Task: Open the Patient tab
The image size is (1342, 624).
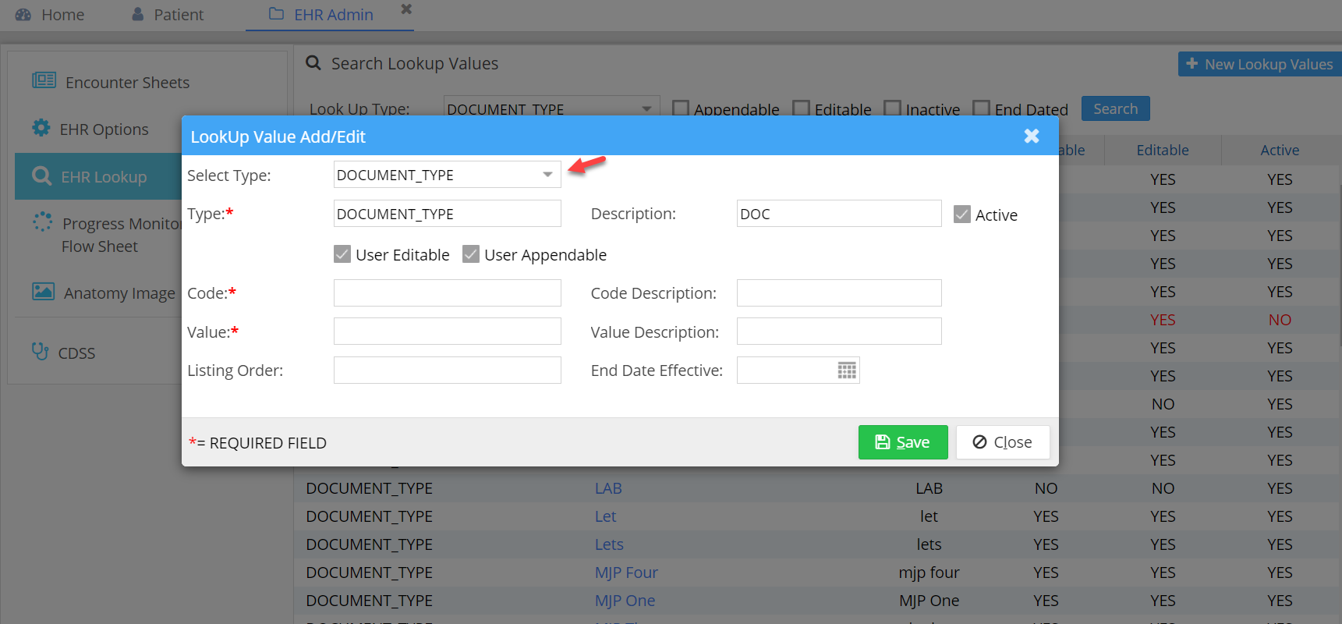Action: tap(168, 15)
